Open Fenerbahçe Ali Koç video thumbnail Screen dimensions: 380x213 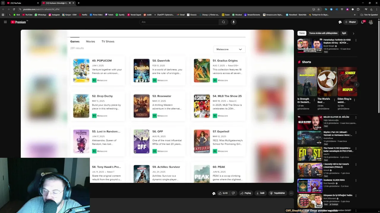310,46
